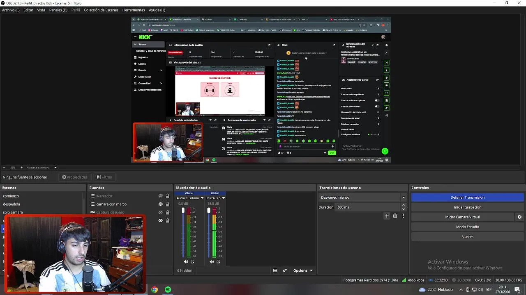The width and height of the screenshot is (526, 295).
Task: Click the Captura de juego gamepad icon
Action: click(93, 212)
